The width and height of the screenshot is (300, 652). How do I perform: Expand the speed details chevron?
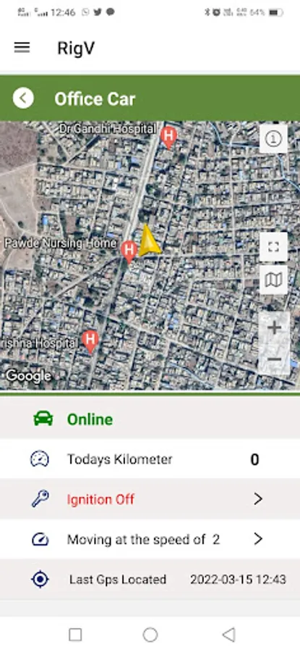click(x=258, y=539)
